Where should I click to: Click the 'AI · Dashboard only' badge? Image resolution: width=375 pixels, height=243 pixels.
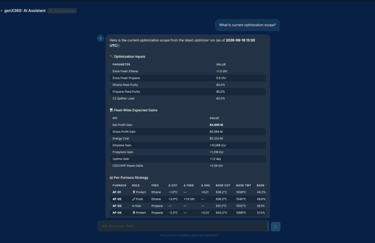(x=62, y=11)
